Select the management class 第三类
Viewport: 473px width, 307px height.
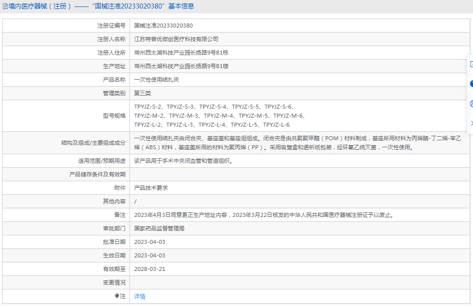pyautogui.click(x=142, y=93)
